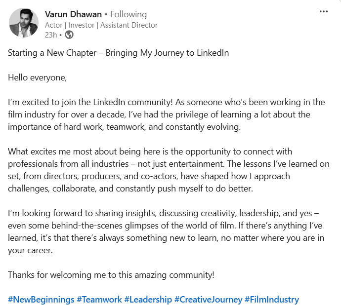Click the Following status label
341x305 pixels.
coord(128,14)
